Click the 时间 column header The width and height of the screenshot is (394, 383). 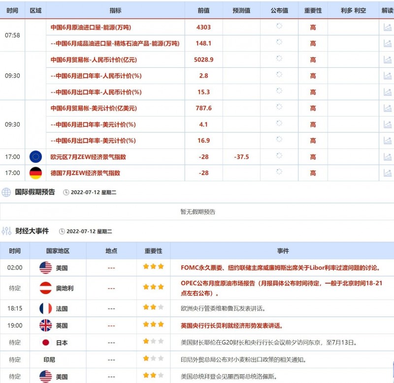click(14, 250)
